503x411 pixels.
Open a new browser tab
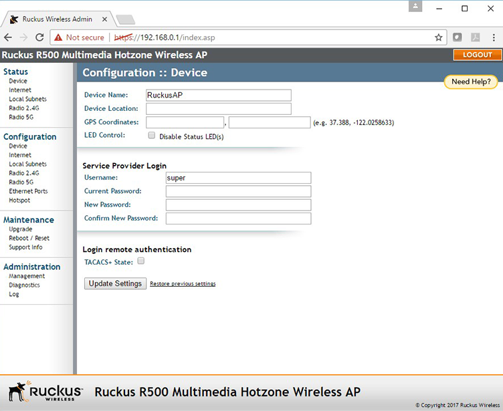125,19
